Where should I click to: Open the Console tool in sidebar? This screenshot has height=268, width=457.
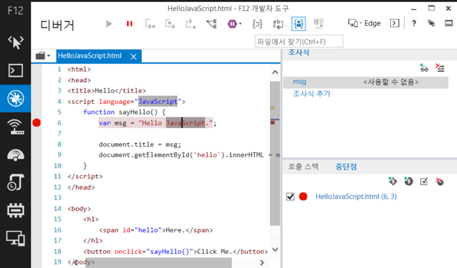15,70
